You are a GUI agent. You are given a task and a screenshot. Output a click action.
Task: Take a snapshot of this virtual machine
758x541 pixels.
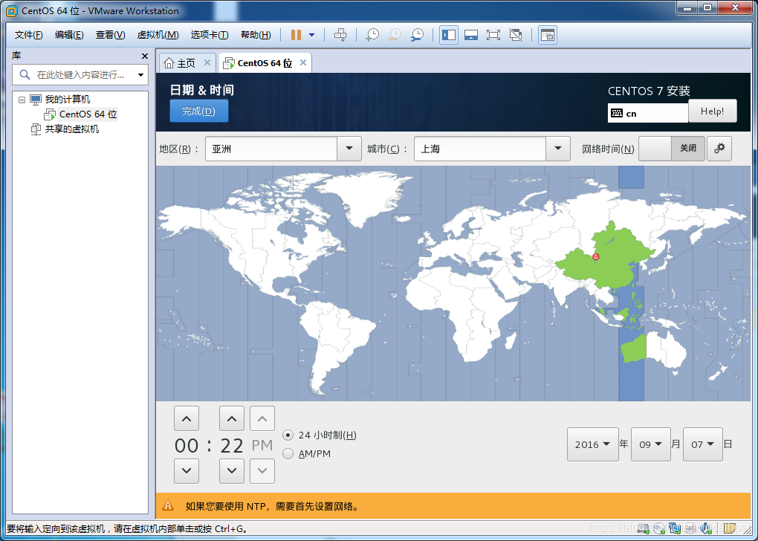[x=372, y=35]
